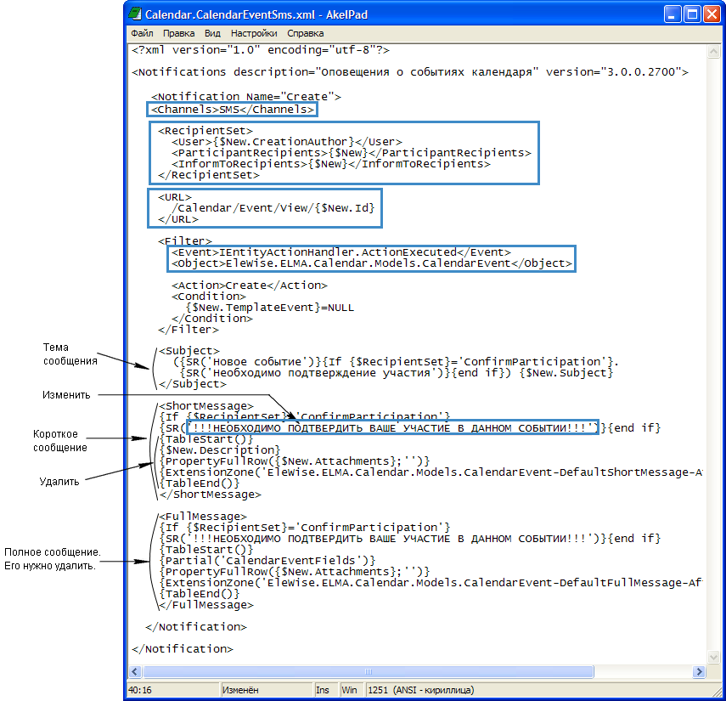The height and width of the screenshot is (701, 726).
Task: Click the Win line-ending status indicator
Action: click(349, 690)
